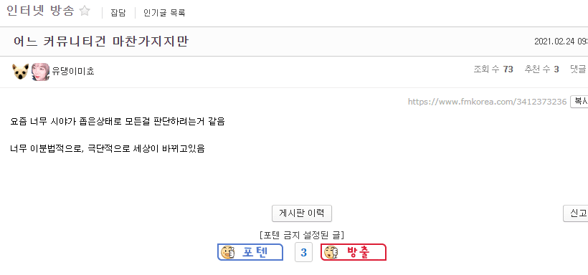Viewport: 588px width, 275px height.
Task: Open the author's pink-haired profile avatar
Action: [x=40, y=72]
